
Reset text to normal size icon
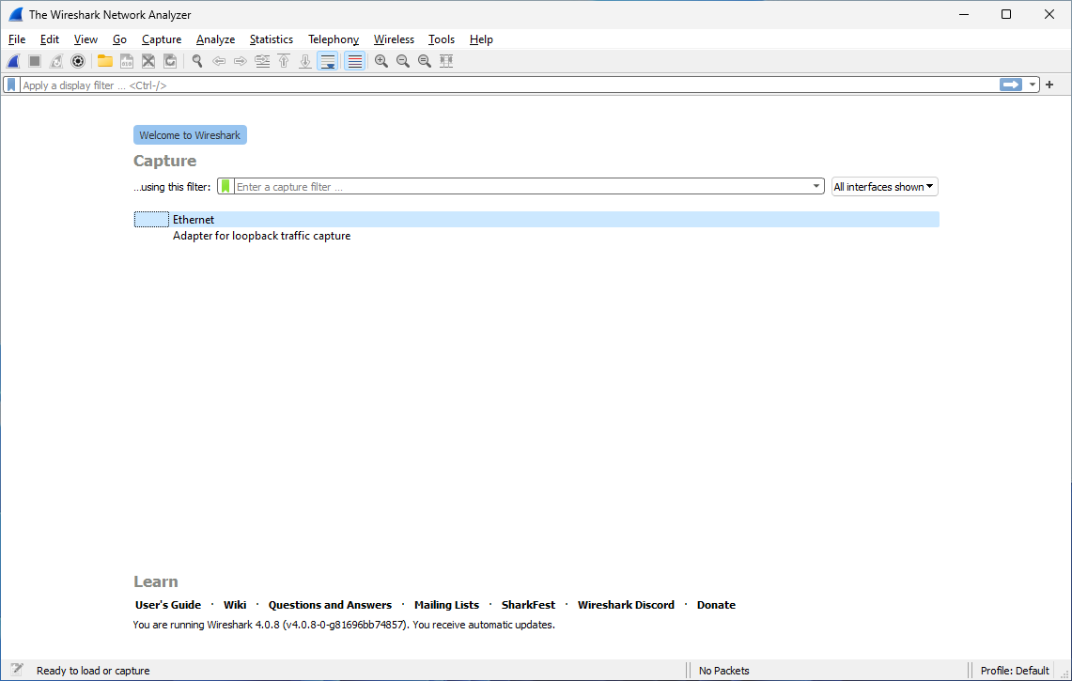tap(425, 62)
